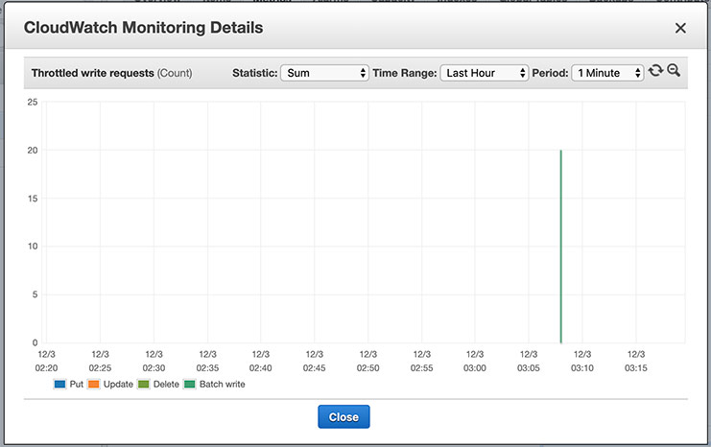This screenshot has height=447, width=711.
Task: Click the 12/3 02:30 axis label
Action: (154, 362)
